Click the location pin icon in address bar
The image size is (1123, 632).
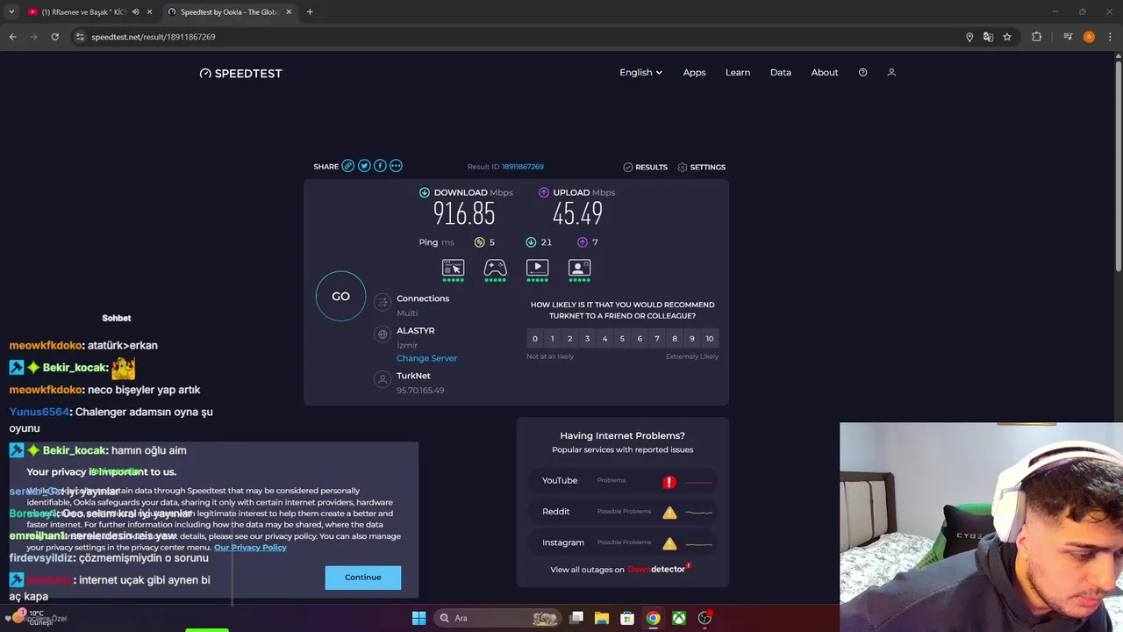pyautogui.click(x=969, y=37)
